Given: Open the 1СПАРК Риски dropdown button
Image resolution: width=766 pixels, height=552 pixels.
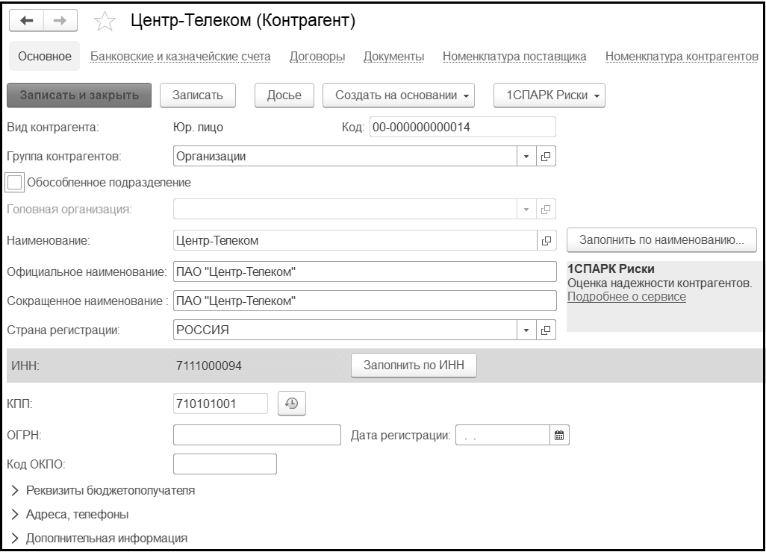Looking at the screenshot, I should point(549,95).
